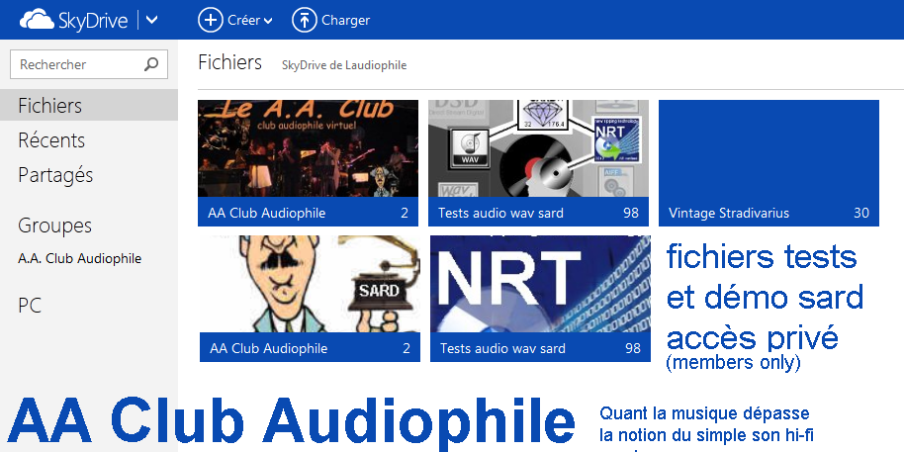Open the WAV vinyl diagram folder thumbnail
This screenshot has height=452, width=904.
(538, 148)
